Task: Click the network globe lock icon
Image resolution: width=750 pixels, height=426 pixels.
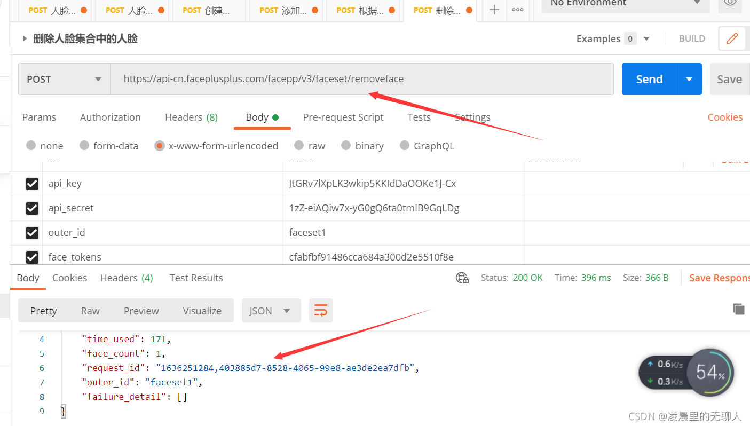Action: coord(462,278)
